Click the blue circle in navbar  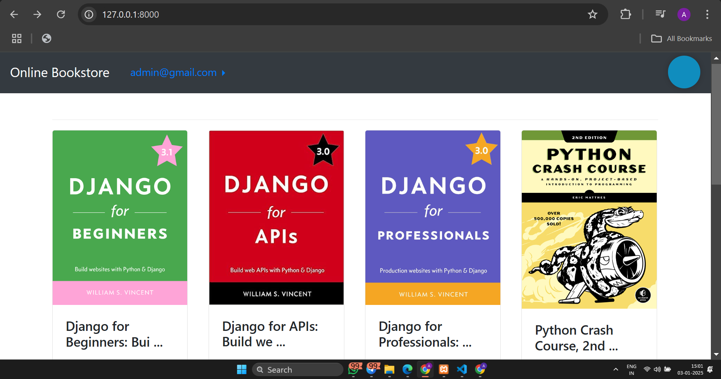[x=684, y=72]
